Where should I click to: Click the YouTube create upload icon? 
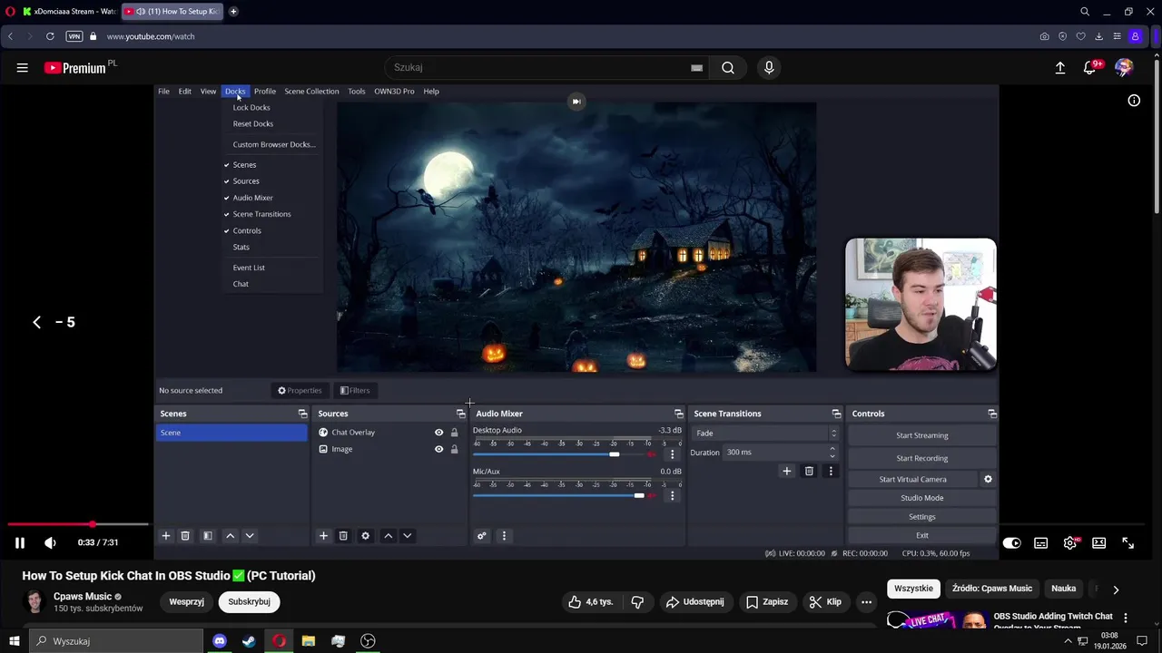pyautogui.click(x=1059, y=68)
